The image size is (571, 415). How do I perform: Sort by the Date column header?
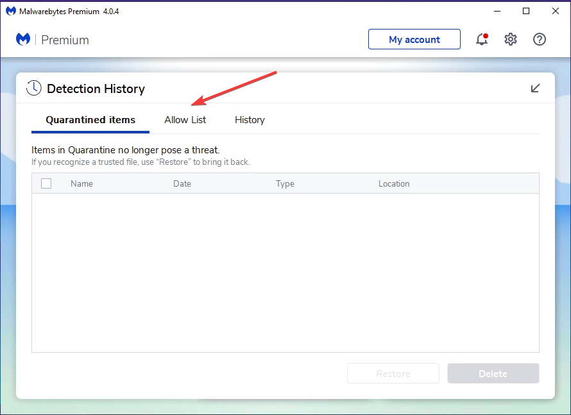(x=182, y=183)
